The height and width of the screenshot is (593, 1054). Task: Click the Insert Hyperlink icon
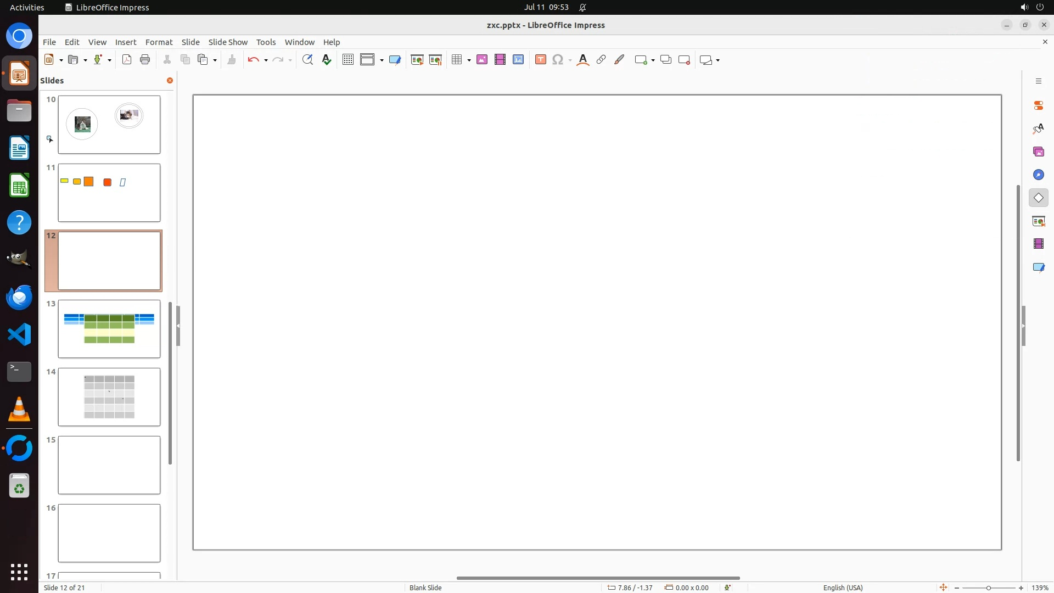tap(601, 60)
